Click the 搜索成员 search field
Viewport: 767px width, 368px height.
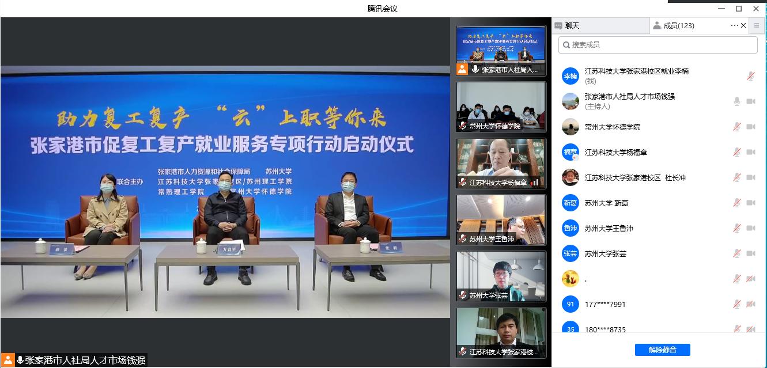pos(658,44)
